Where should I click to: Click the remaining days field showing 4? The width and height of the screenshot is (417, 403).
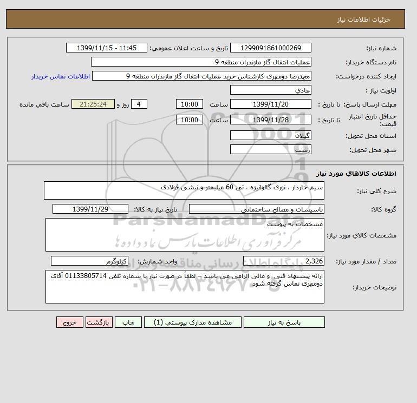click(139, 104)
